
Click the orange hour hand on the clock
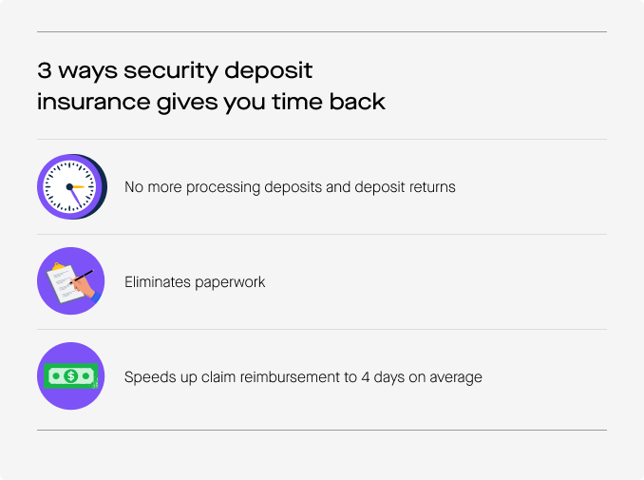coord(77,186)
